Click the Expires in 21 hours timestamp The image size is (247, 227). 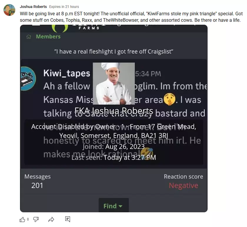point(64,7)
